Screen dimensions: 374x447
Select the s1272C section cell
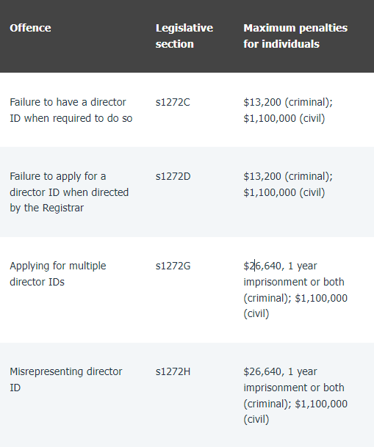click(x=173, y=102)
